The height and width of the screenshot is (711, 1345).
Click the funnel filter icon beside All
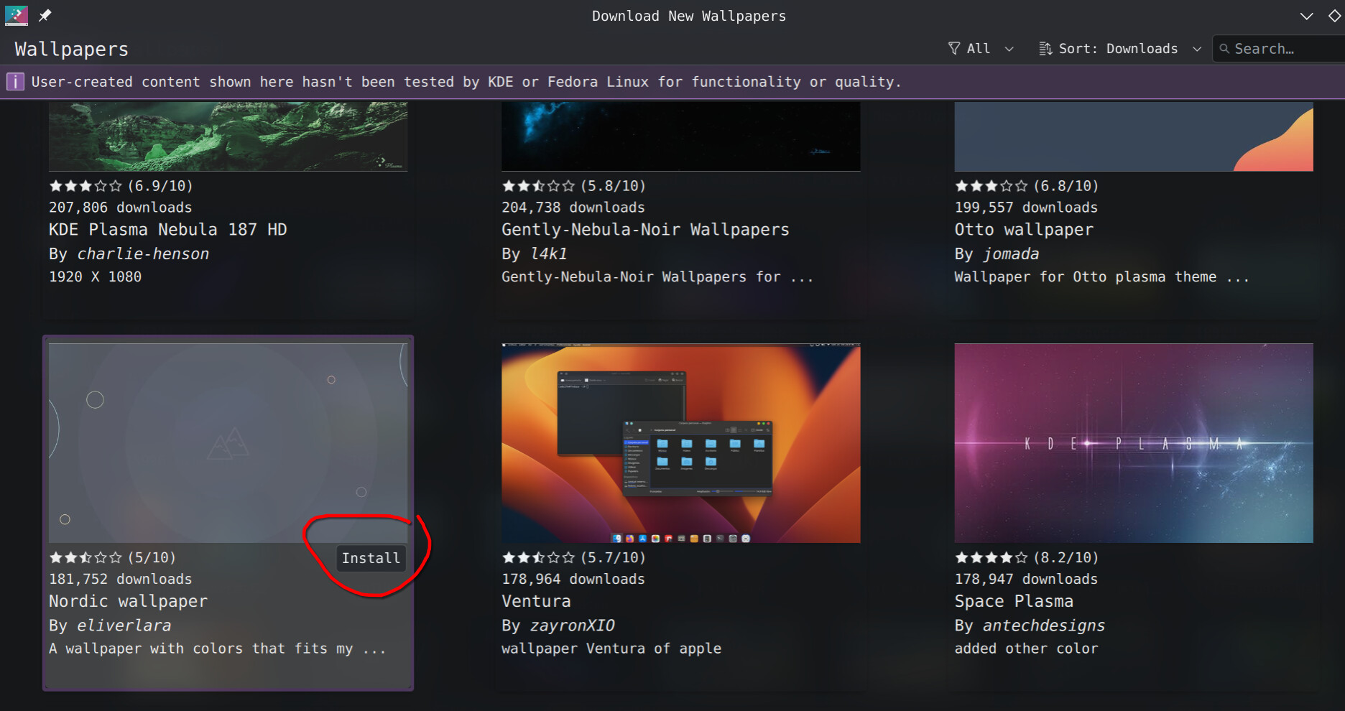(954, 49)
